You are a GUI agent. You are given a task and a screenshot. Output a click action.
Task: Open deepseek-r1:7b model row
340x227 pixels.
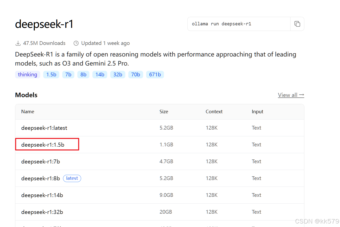coord(160,161)
